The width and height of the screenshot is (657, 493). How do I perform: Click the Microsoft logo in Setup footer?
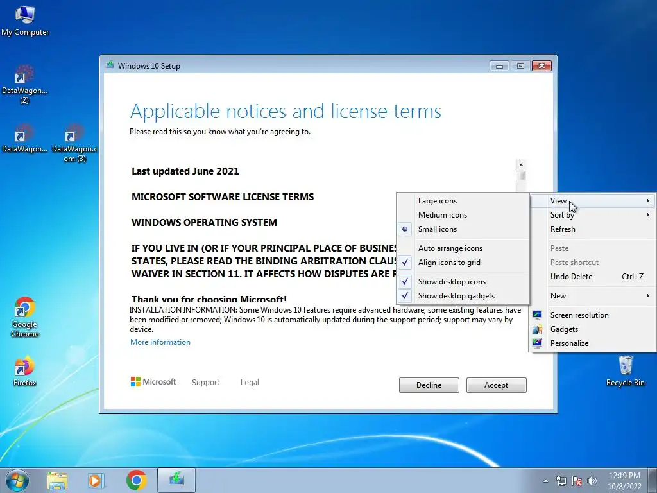coord(153,381)
